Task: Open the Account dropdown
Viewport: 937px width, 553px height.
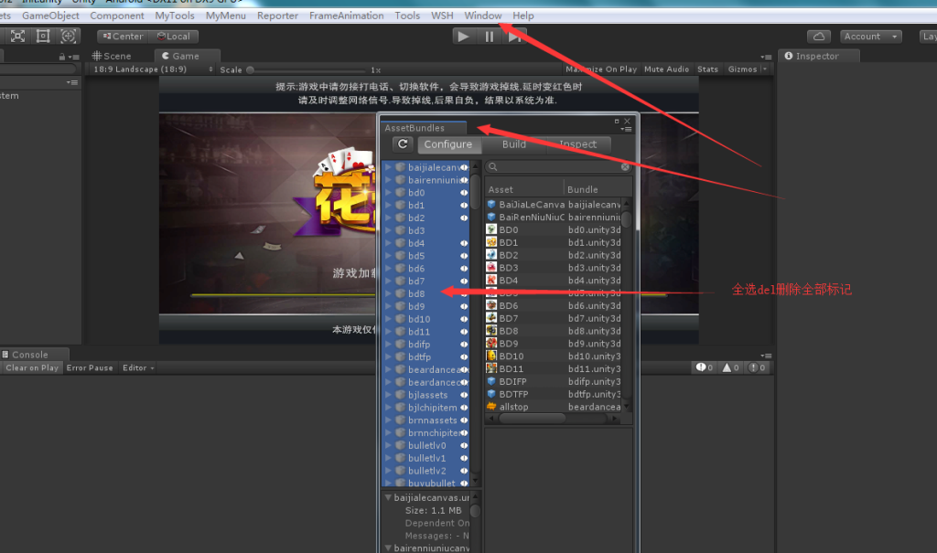Action: coord(871,37)
